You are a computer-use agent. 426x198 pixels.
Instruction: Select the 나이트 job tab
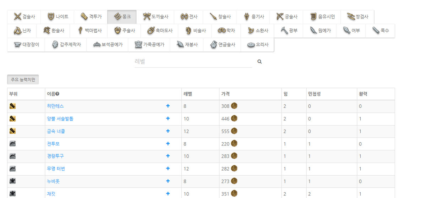pyautogui.click(x=58, y=17)
